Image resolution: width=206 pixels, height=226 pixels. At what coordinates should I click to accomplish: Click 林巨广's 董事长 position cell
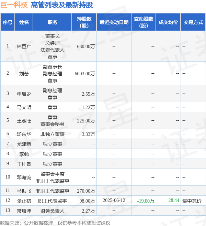point(53,46)
